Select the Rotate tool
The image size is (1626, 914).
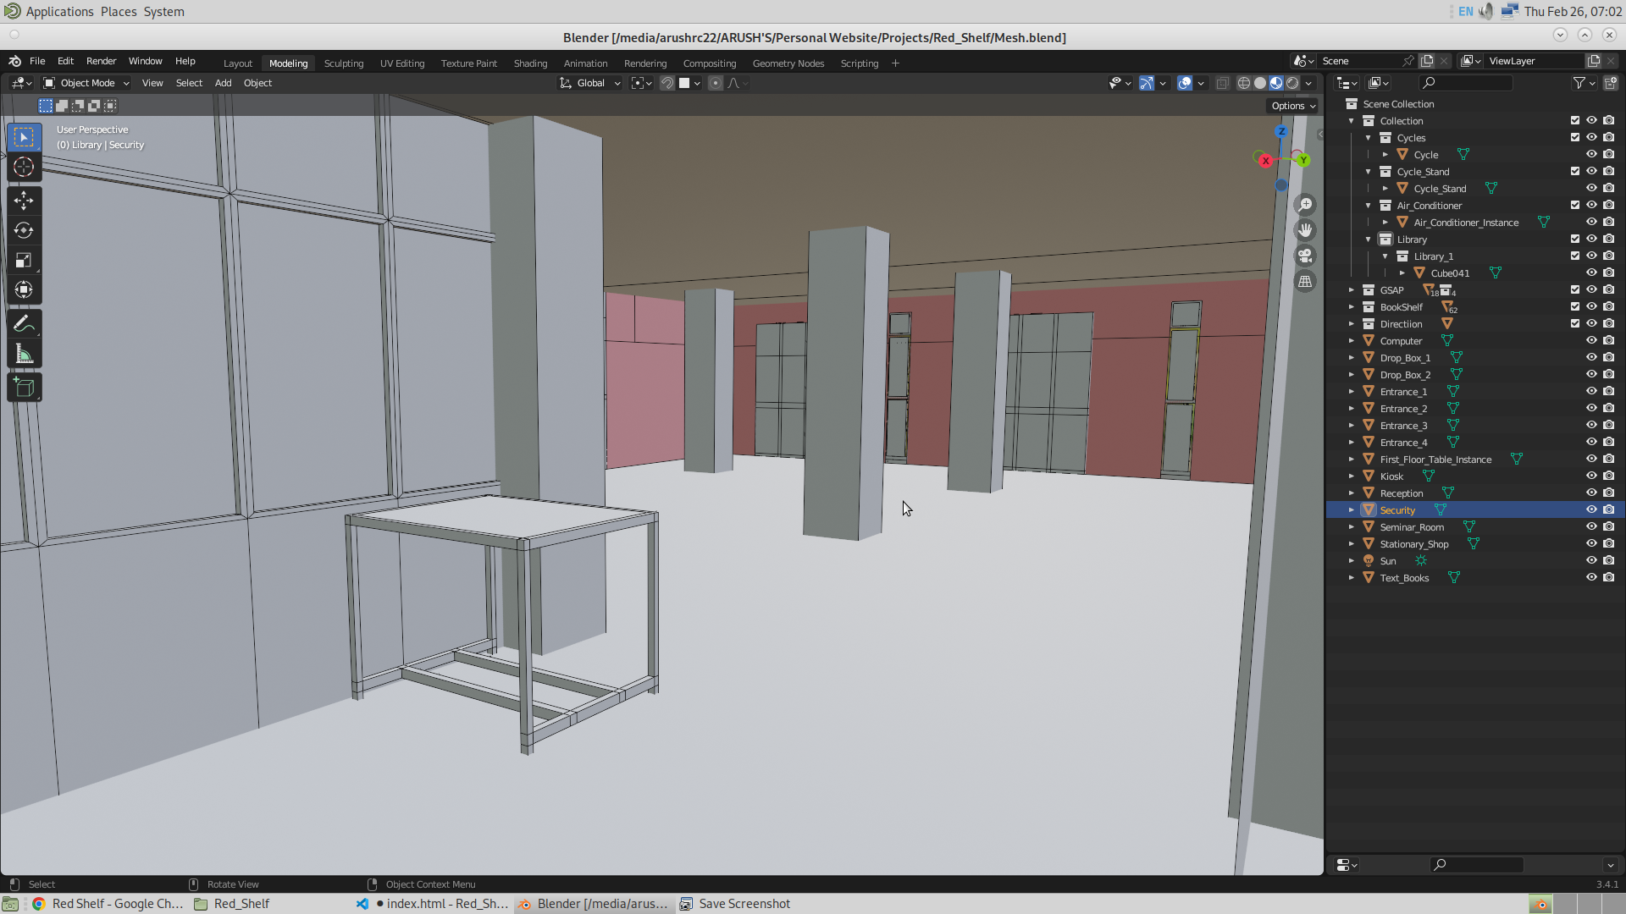coord(23,229)
